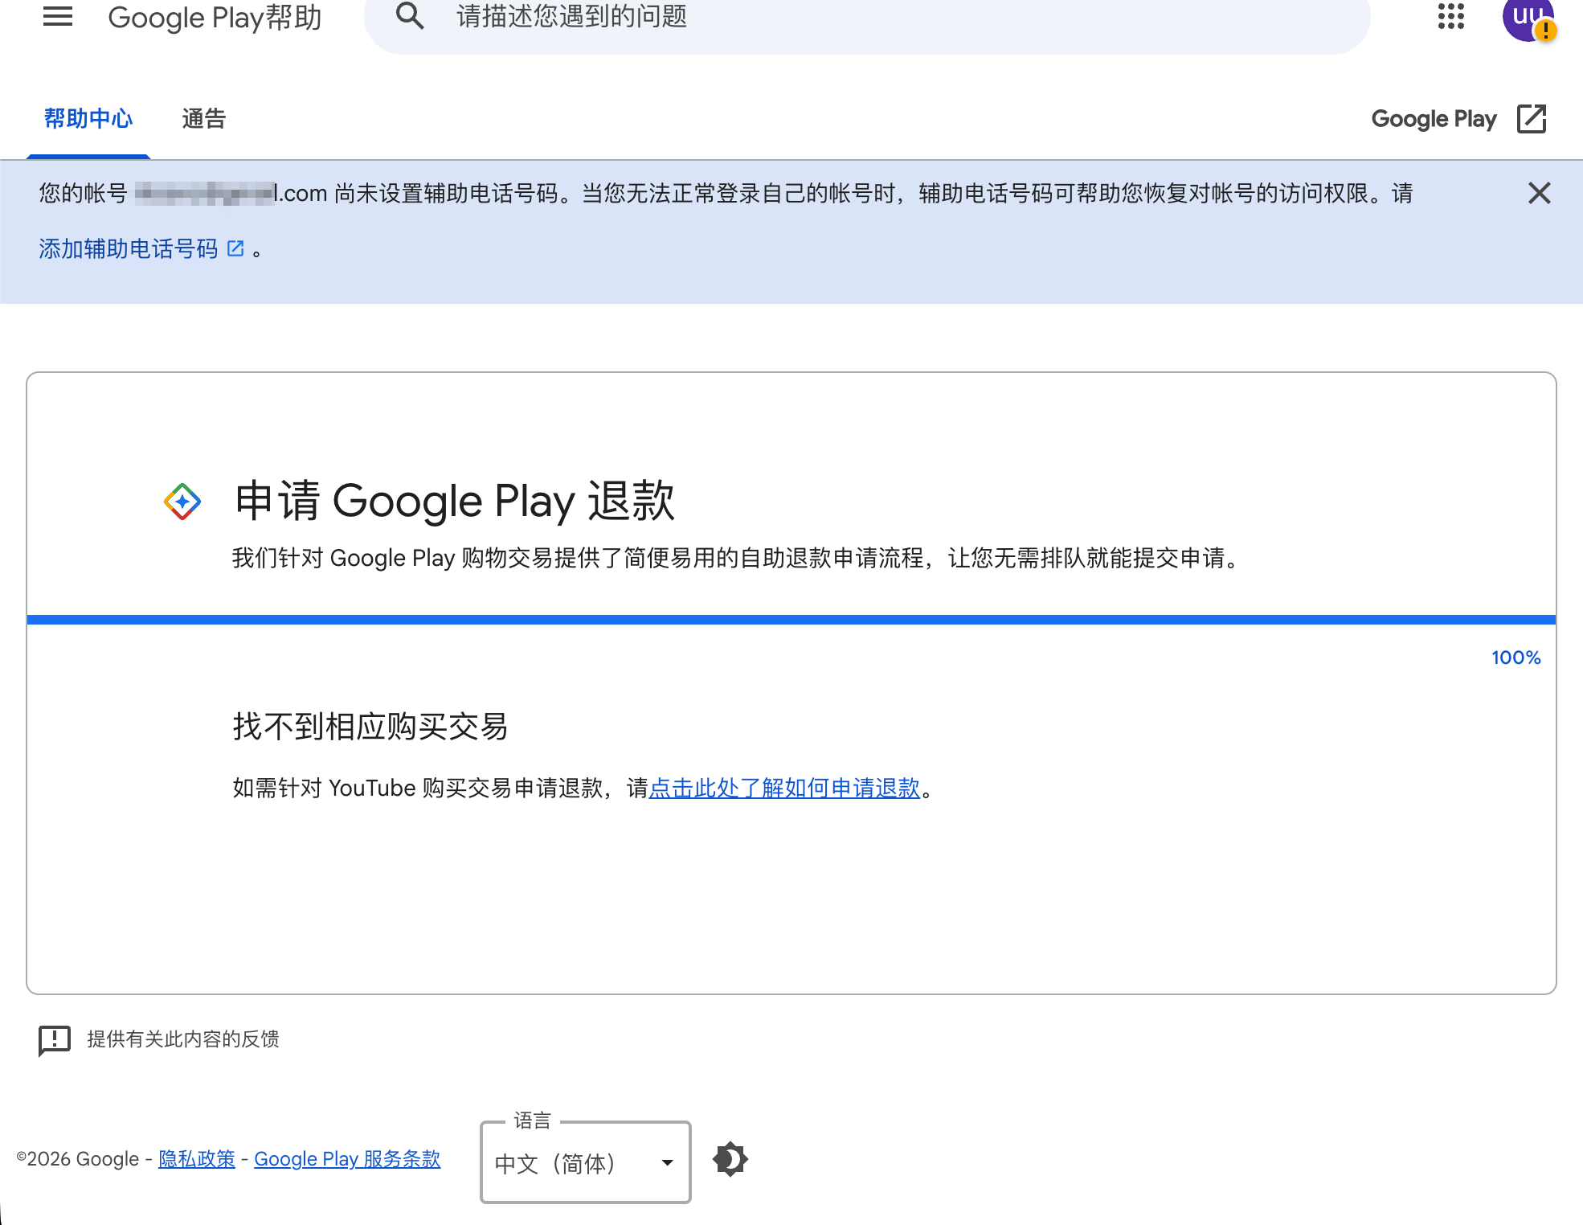This screenshot has height=1225, width=1583.
Task: Dismiss the recovery phone notification banner
Action: (x=1539, y=193)
